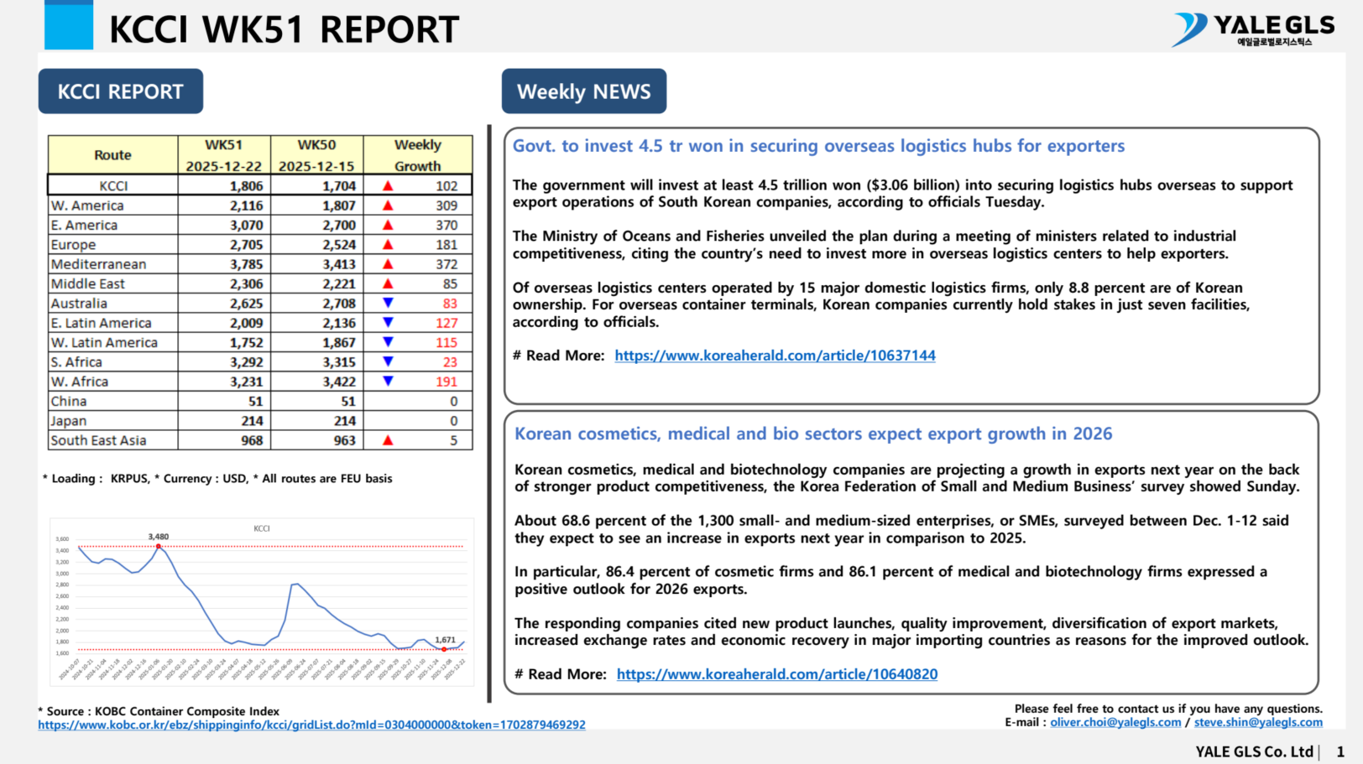Click the blue down arrow for Australia
This screenshot has height=764, width=1363.
click(x=388, y=303)
